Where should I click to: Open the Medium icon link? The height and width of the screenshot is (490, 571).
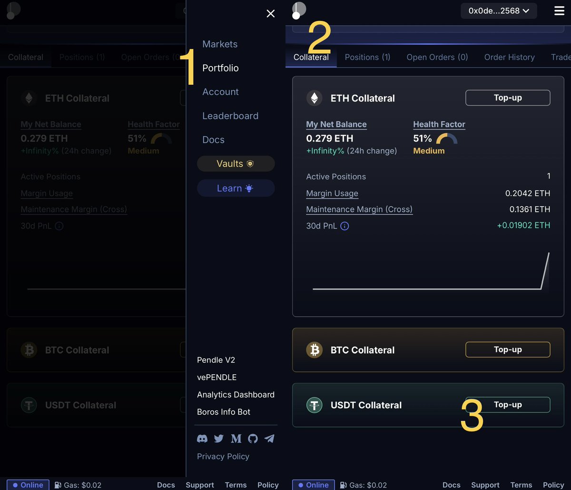(236, 439)
